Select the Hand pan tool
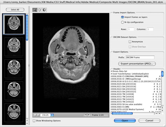The image size is (166, 127). tap(40, 10)
